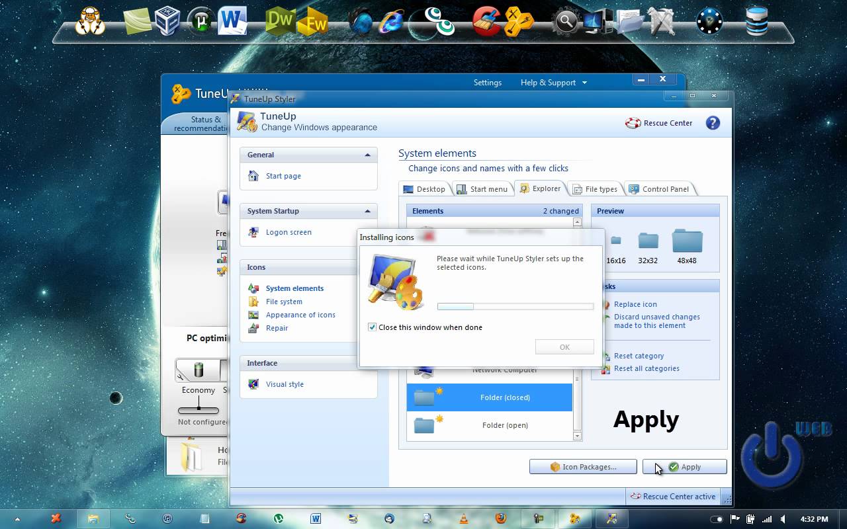Show hidden icons in the taskbar tray
The width and height of the screenshot is (847, 529).
point(17,520)
